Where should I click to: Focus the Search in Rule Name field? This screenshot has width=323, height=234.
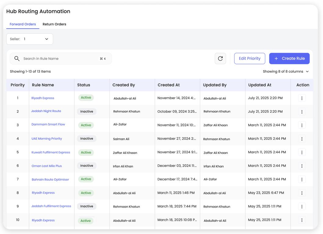click(61, 59)
